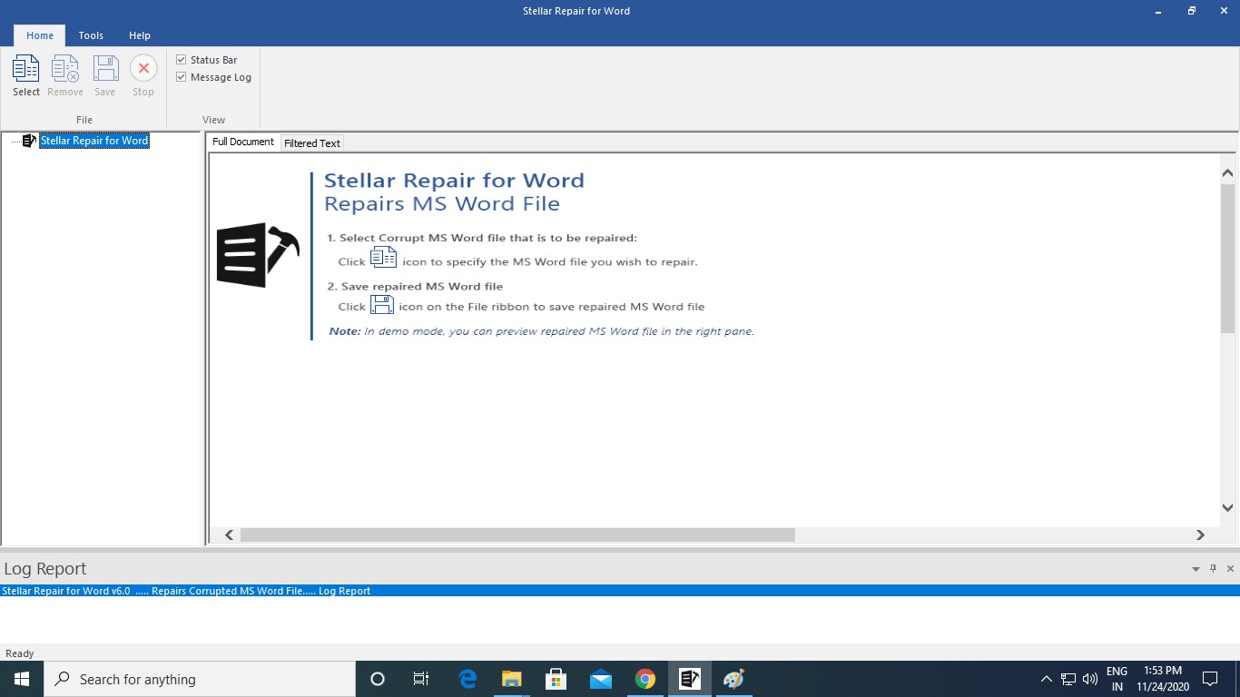Launch Microsoft Edge from the taskbar
Image resolution: width=1240 pixels, height=697 pixels.
[x=467, y=679]
